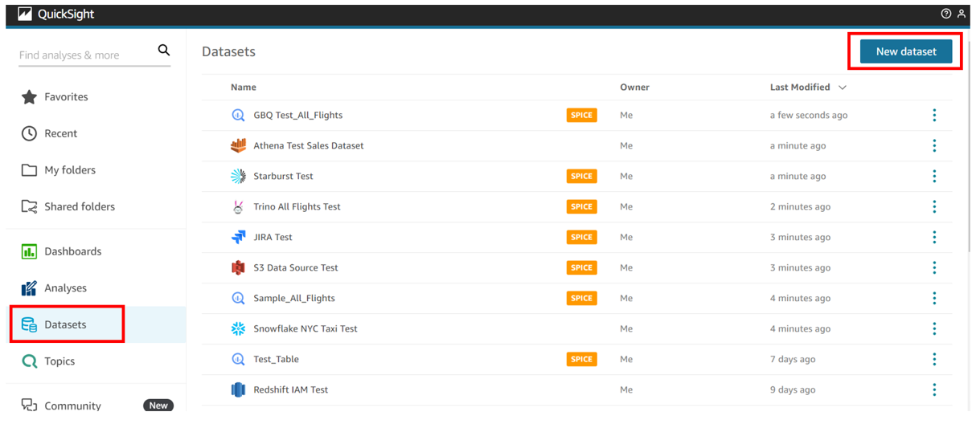Open options menu for Trino All Flights Test
The height and width of the screenshot is (424, 976).
[934, 207]
